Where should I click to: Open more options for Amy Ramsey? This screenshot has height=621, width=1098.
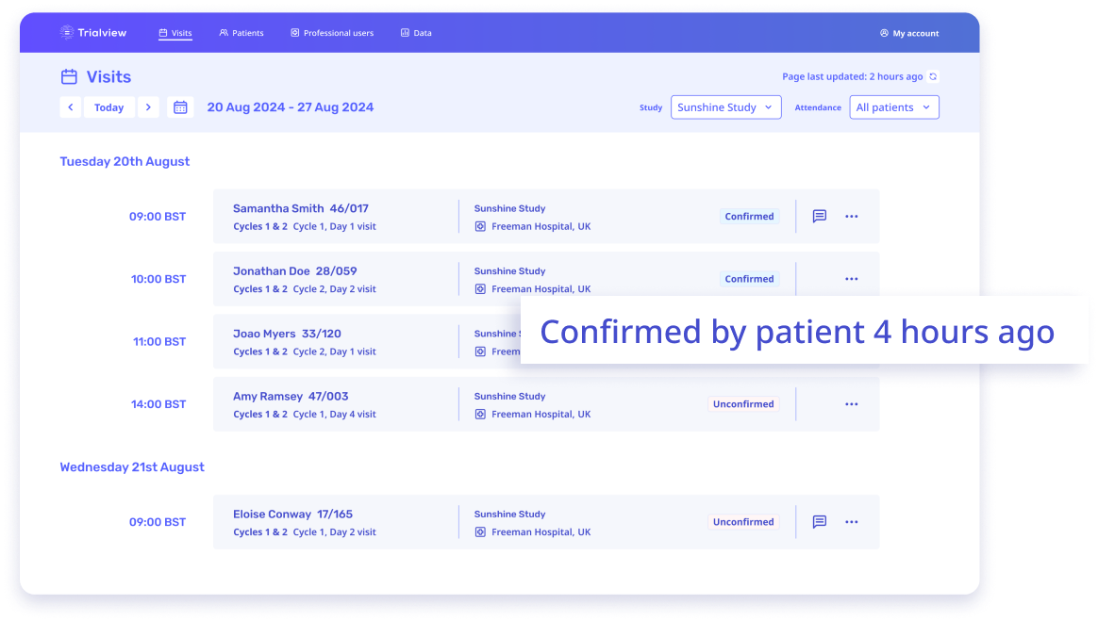coord(852,404)
